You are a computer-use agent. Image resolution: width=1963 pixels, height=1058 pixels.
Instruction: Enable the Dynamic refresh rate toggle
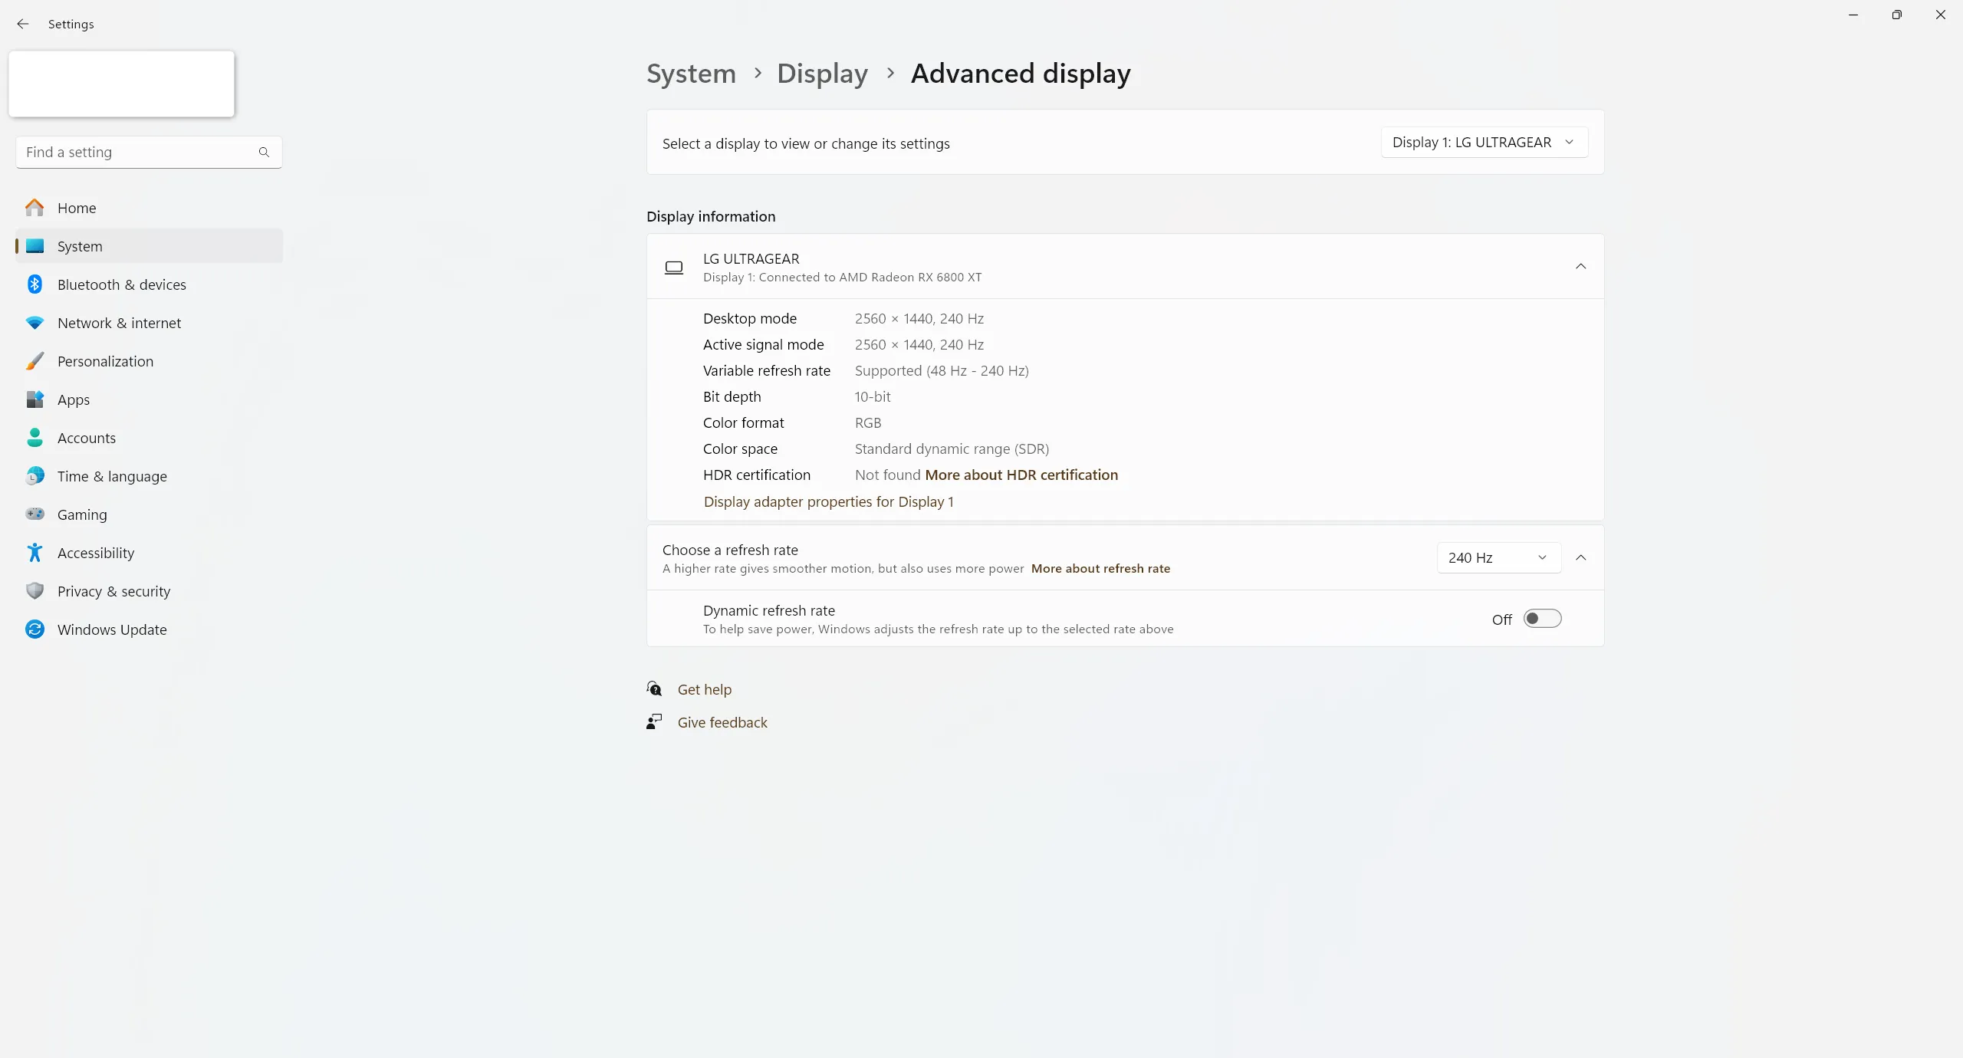tap(1542, 619)
